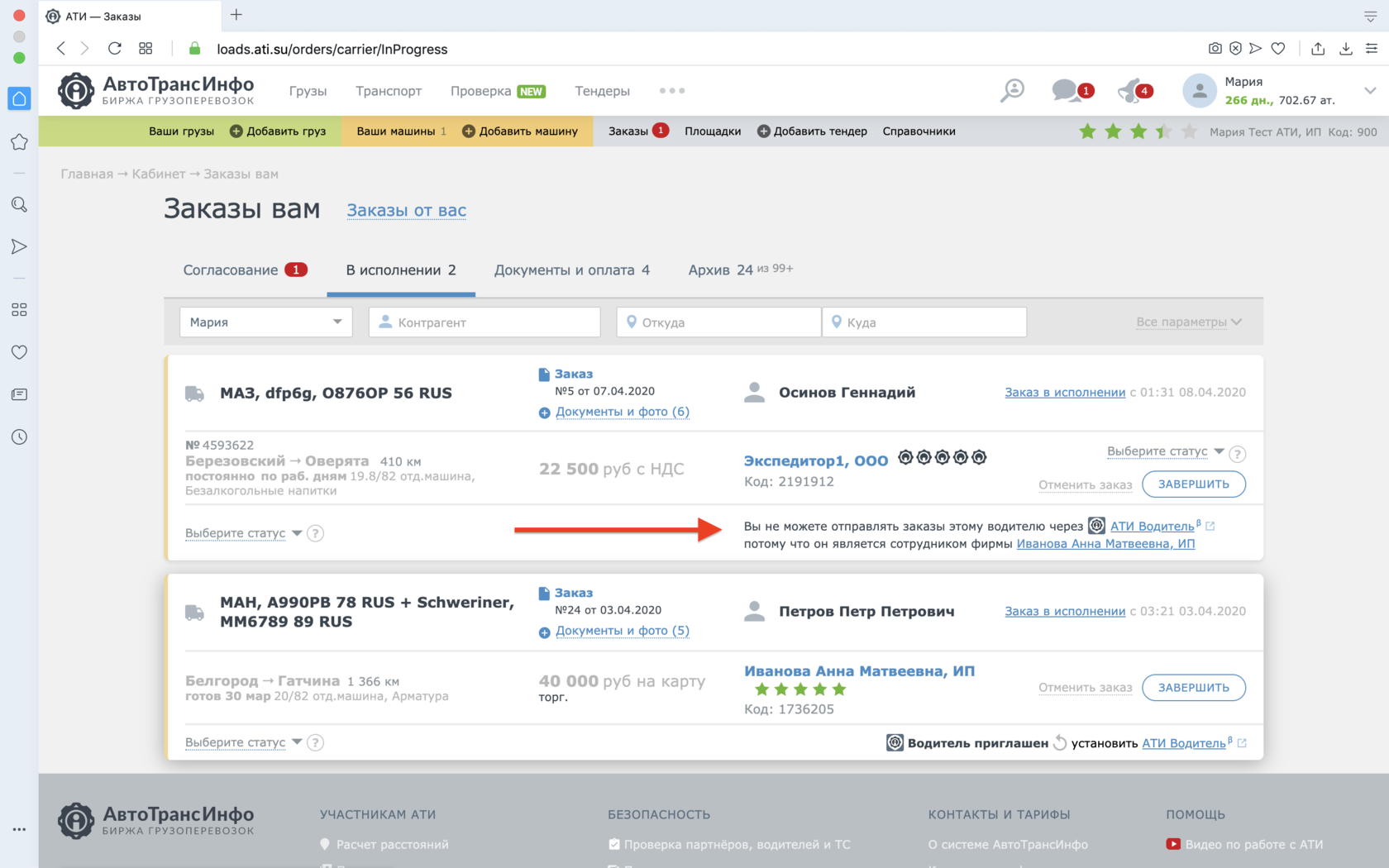Reload the page with the refresh icon
The width and height of the screenshot is (1389, 868).
coord(115,49)
